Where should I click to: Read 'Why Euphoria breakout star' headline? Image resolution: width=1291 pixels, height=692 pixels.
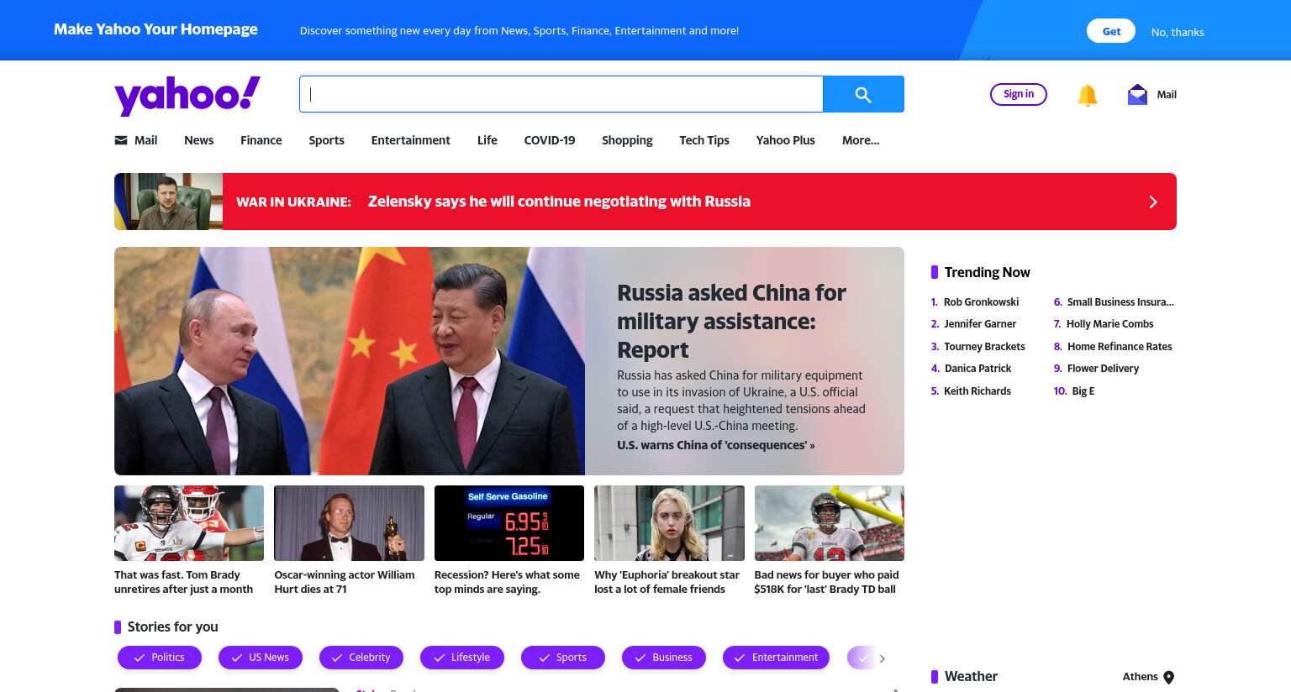click(x=667, y=582)
